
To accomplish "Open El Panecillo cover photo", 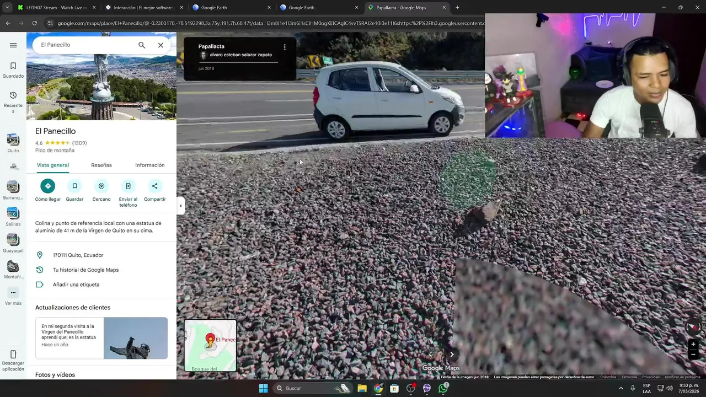I will (101, 87).
